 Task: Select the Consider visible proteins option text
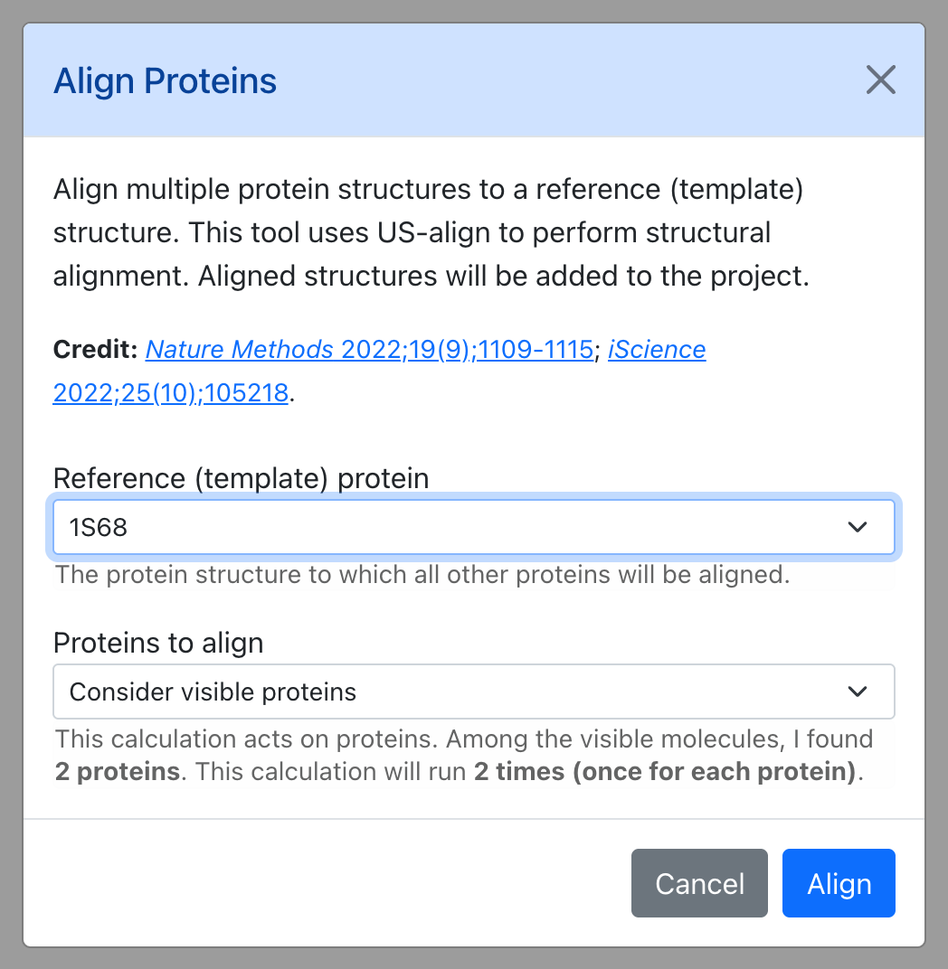point(213,691)
